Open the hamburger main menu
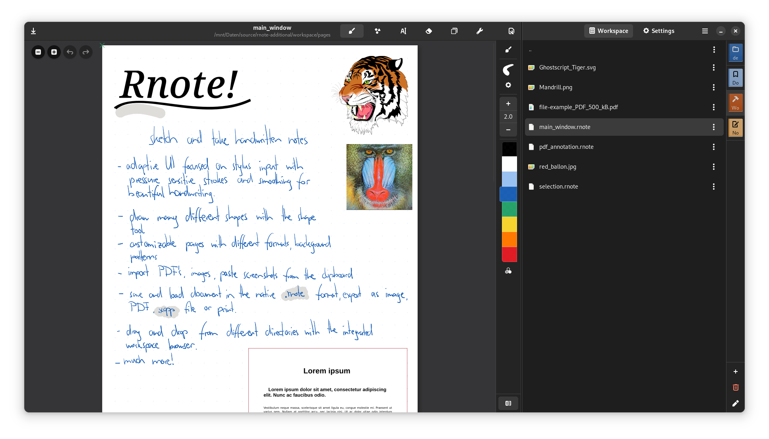The height and width of the screenshot is (439, 769). coord(705,31)
